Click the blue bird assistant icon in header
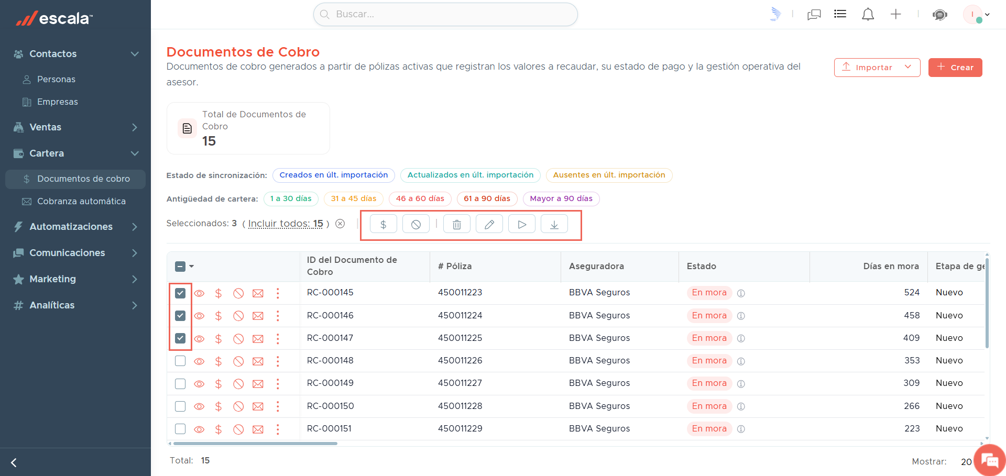The width and height of the screenshot is (1006, 476). click(775, 14)
